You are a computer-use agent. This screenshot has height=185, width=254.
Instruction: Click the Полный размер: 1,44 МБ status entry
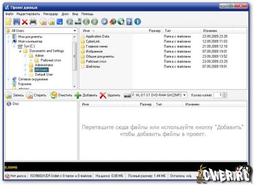[x=147, y=176]
